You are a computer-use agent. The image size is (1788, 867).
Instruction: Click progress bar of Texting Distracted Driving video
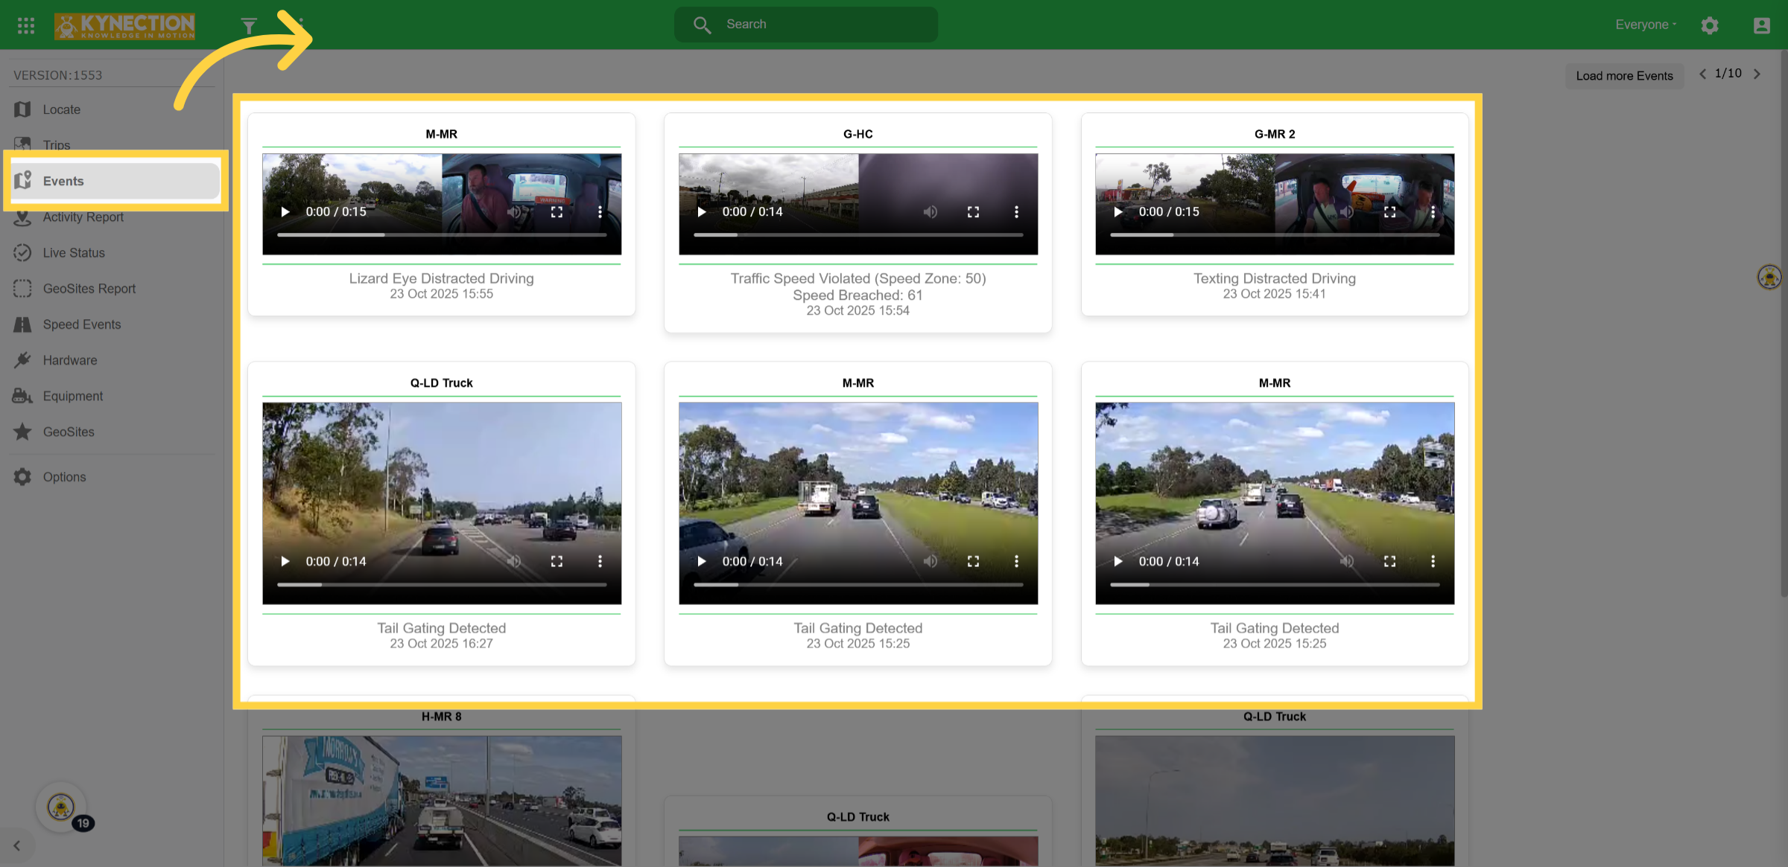point(1274,234)
